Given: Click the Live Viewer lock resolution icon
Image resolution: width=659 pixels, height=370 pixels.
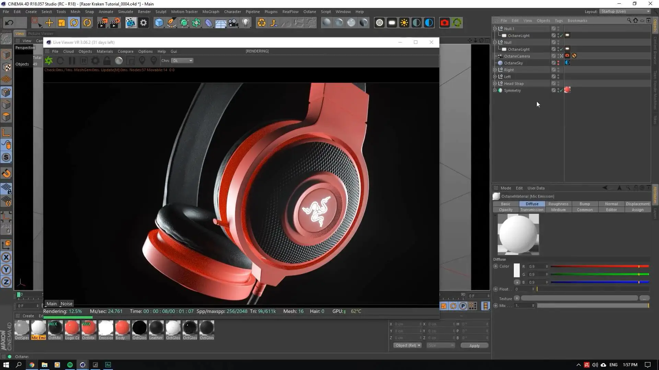Looking at the screenshot, I should pyautogui.click(x=107, y=61).
